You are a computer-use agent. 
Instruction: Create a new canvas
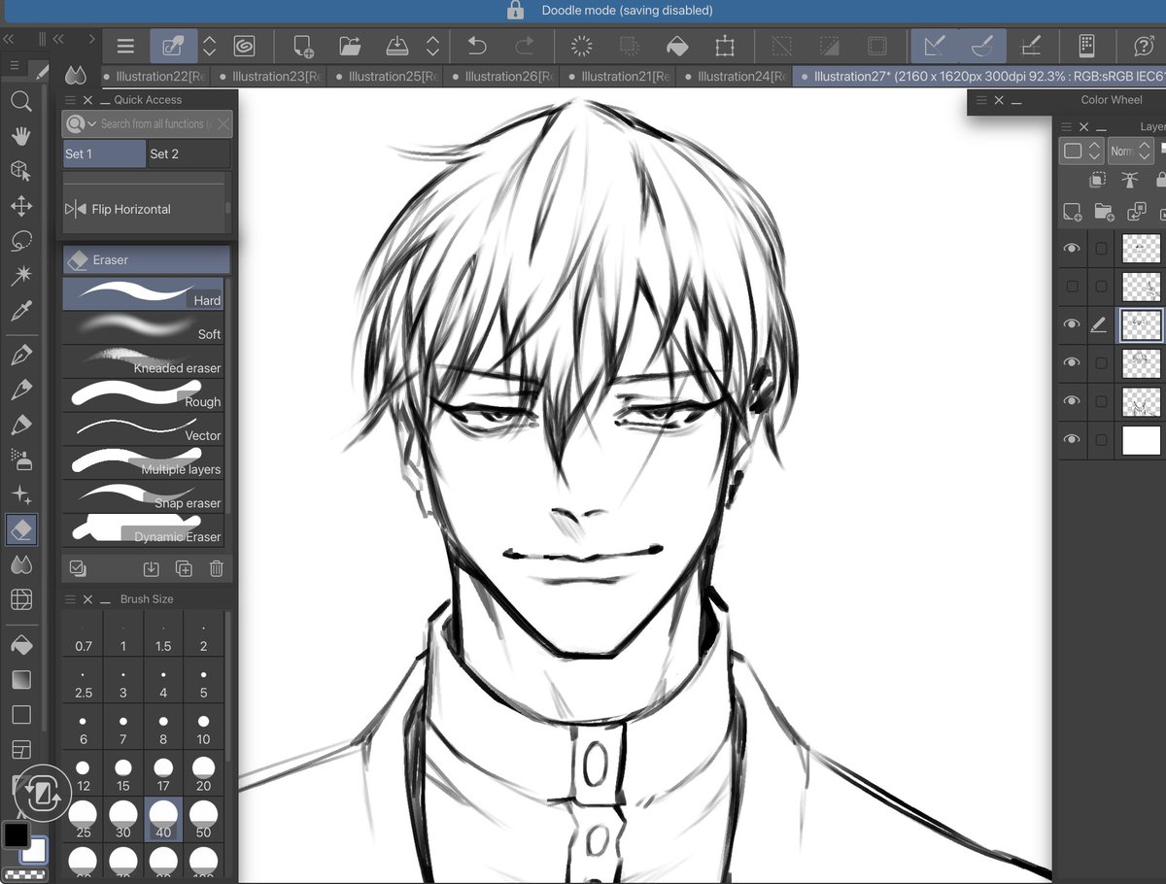tap(303, 46)
